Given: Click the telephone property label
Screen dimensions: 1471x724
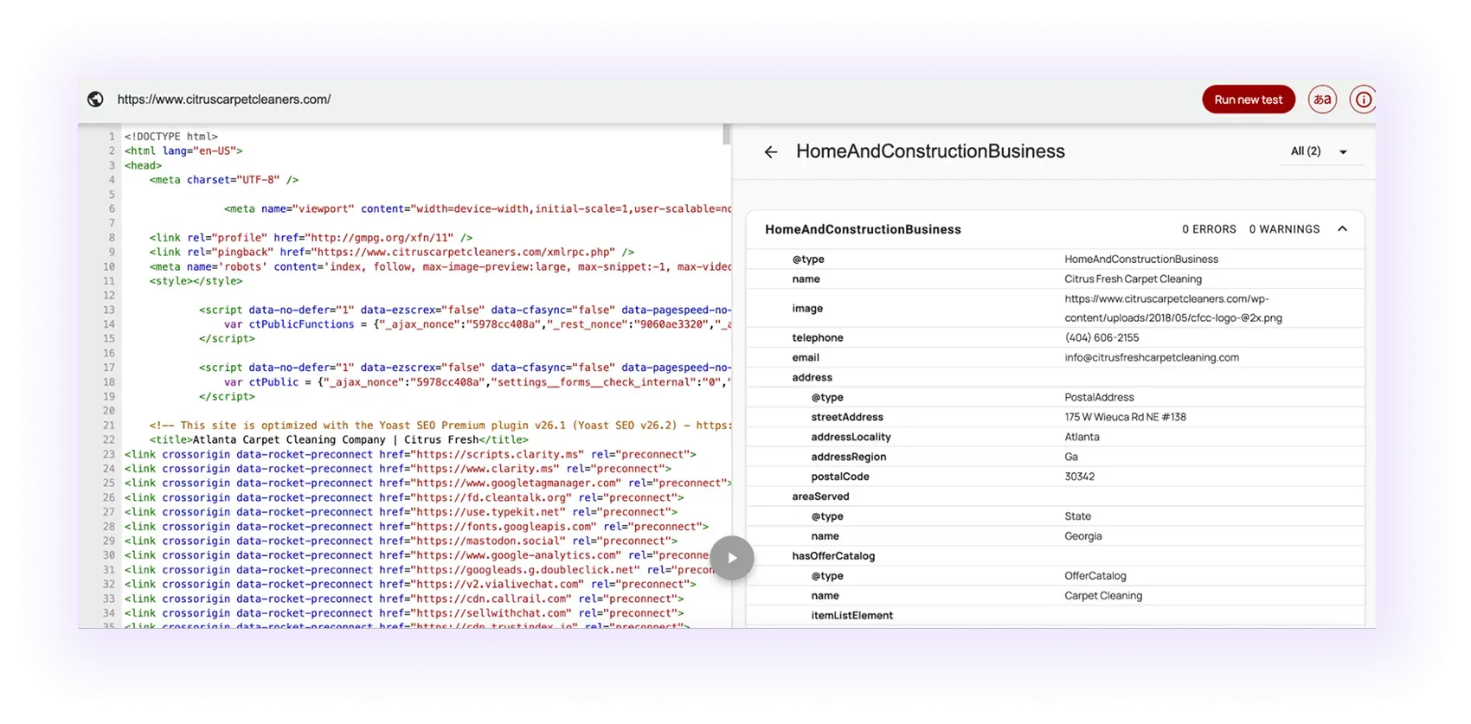Looking at the screenshot, I should 817,338.
